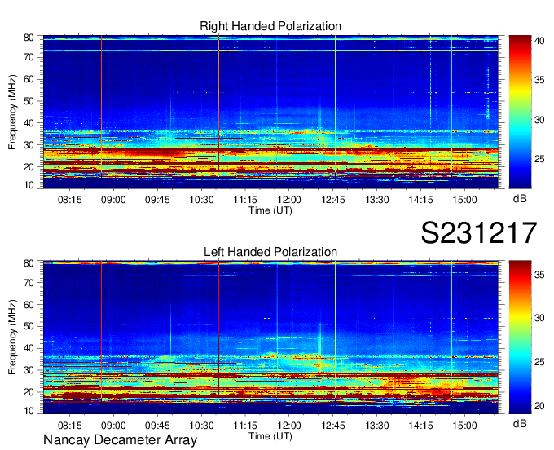Click the 80 MHz tick label in top plot

pyautogui.click(x=29, y=37)
